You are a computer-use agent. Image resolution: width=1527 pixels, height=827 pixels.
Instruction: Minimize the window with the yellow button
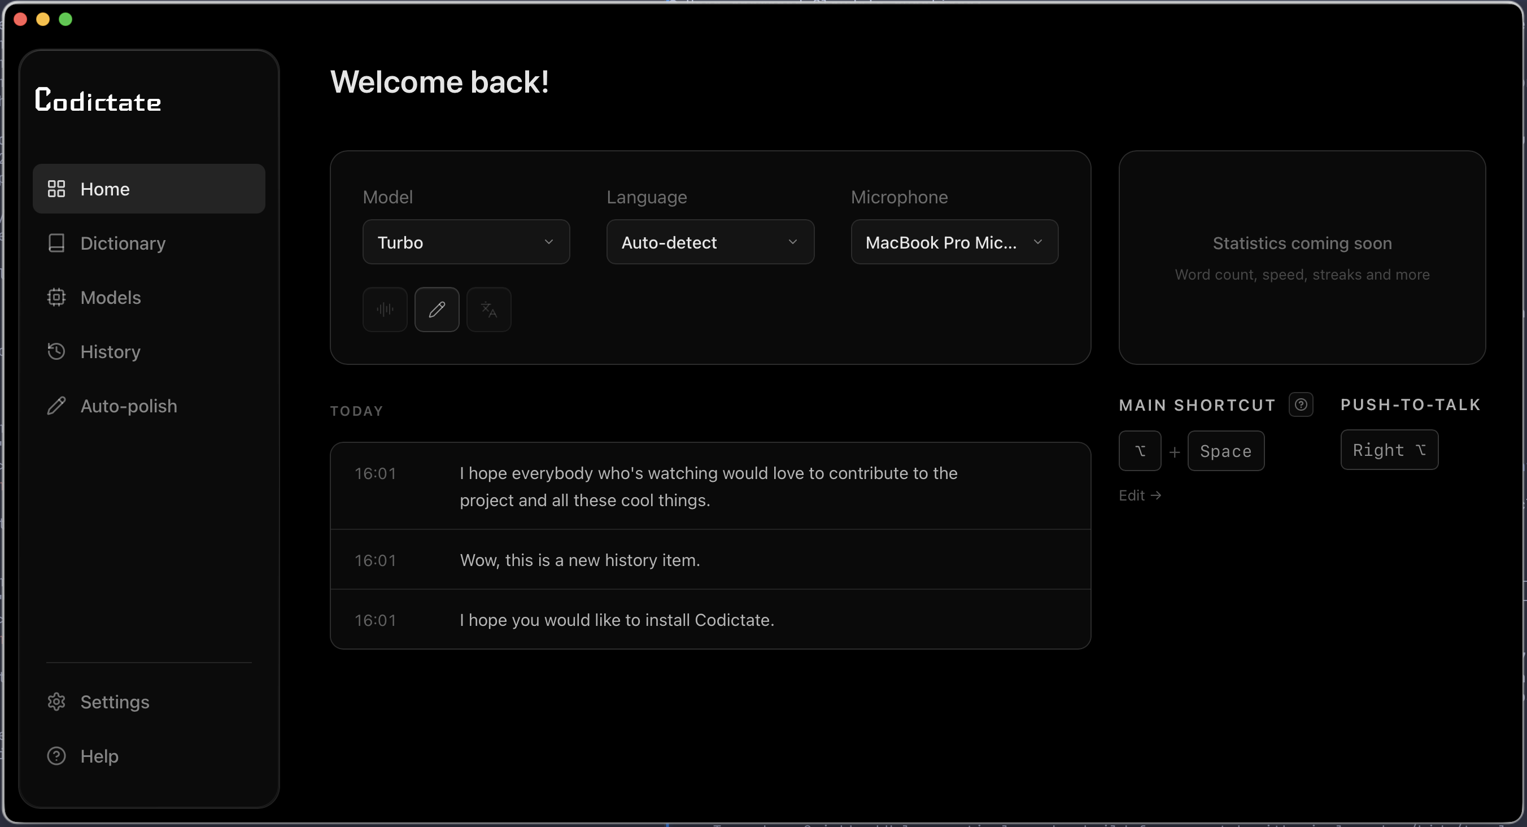coord(43,20)
